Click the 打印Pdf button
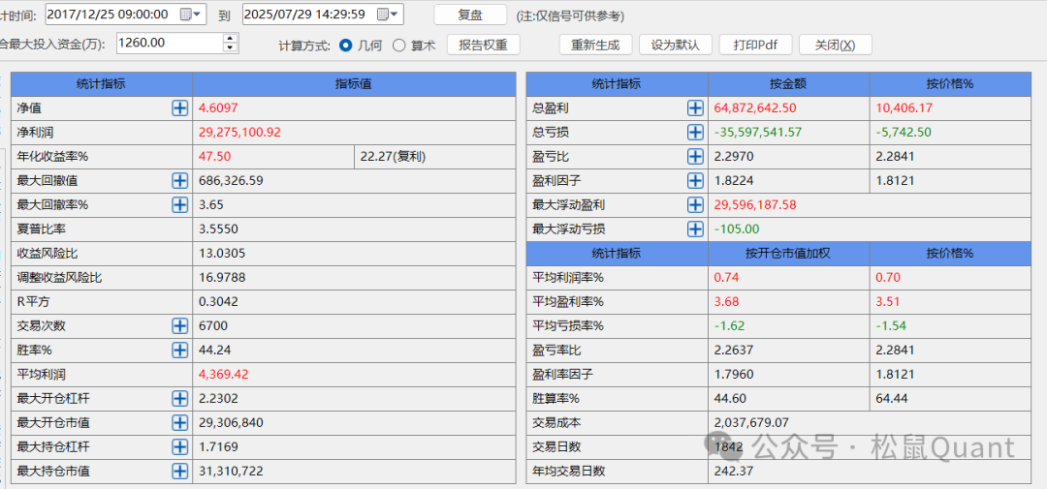 tap(755, 46)
